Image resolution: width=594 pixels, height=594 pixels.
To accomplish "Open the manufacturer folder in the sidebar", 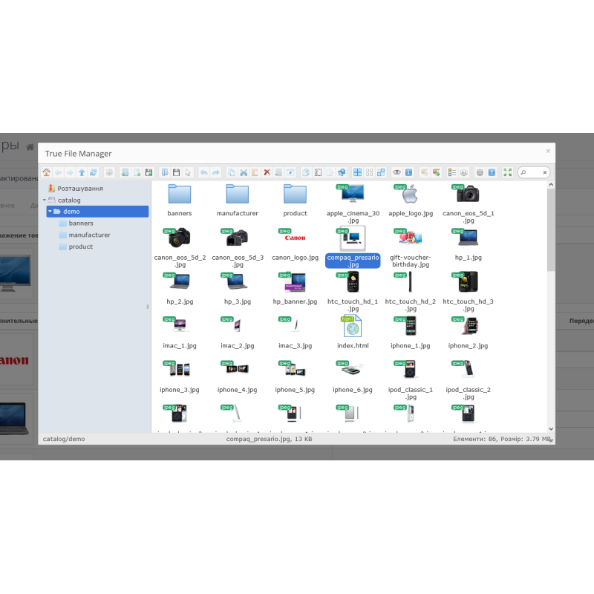I will coord(89,235).
